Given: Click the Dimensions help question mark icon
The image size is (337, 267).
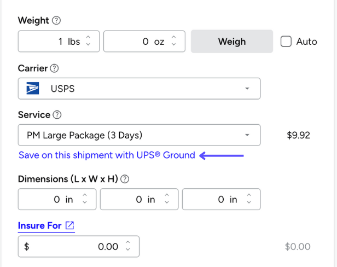Looking at the screenshot, I should [x=125, y=179].
